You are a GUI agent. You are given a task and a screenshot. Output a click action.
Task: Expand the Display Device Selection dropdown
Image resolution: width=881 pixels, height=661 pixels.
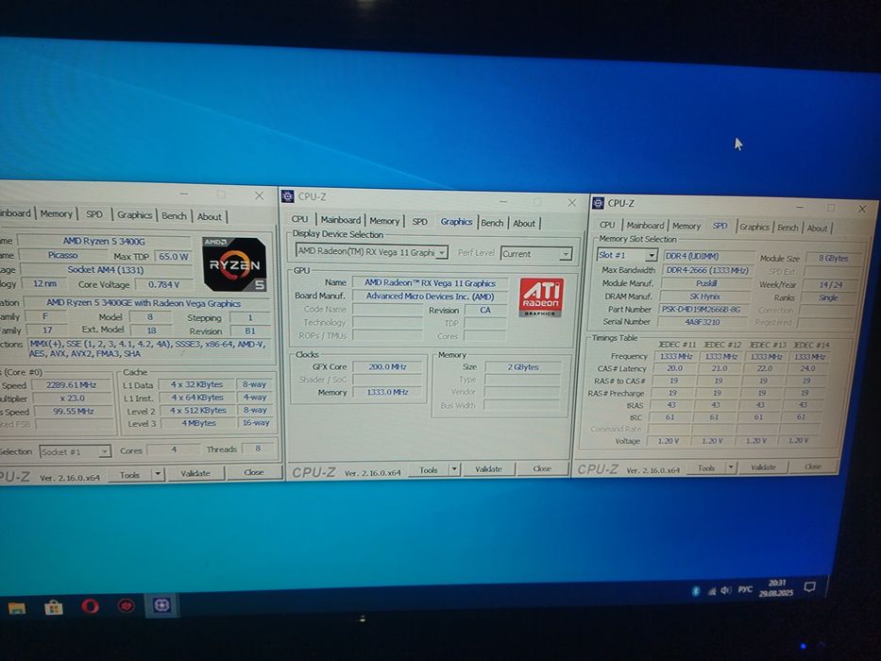point(442,253)
